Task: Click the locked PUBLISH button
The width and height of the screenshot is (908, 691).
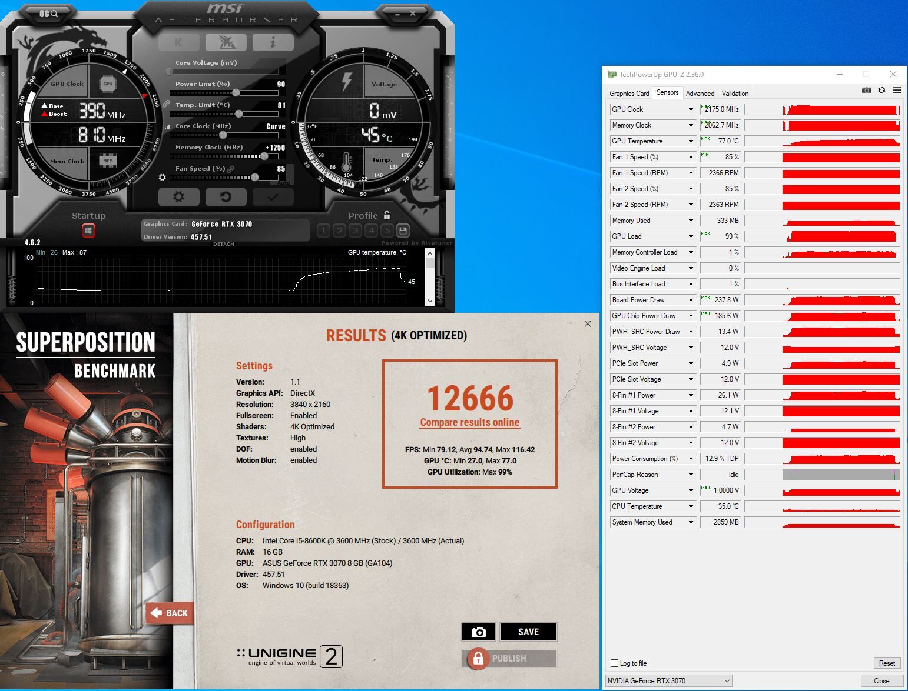Action: 509,659
